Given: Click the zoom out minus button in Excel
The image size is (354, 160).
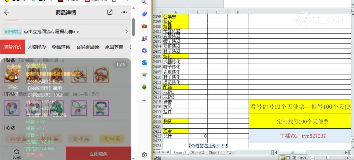Looking at the screenshot, I should [312, 158].
